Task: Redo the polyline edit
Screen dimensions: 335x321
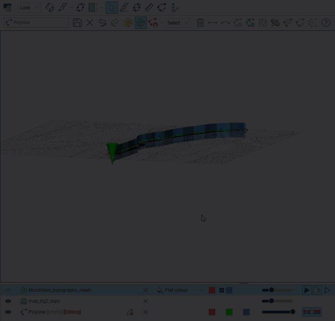Action: coord(114,23)
